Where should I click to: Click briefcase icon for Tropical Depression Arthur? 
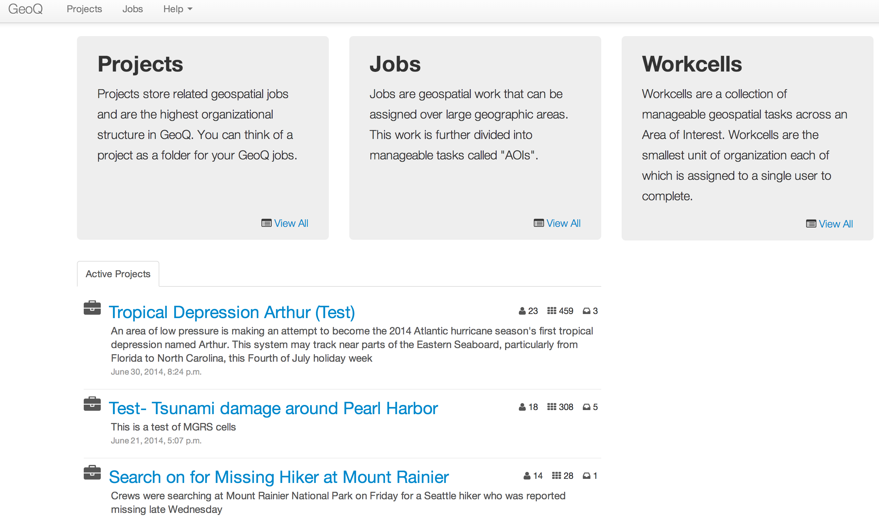92,308
